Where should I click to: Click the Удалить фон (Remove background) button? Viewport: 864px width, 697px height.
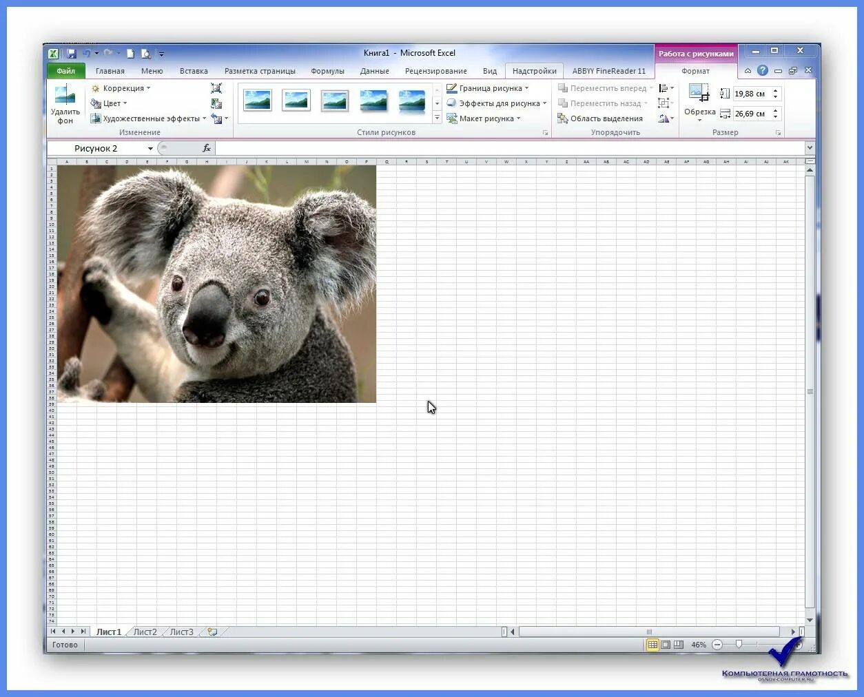65,105
